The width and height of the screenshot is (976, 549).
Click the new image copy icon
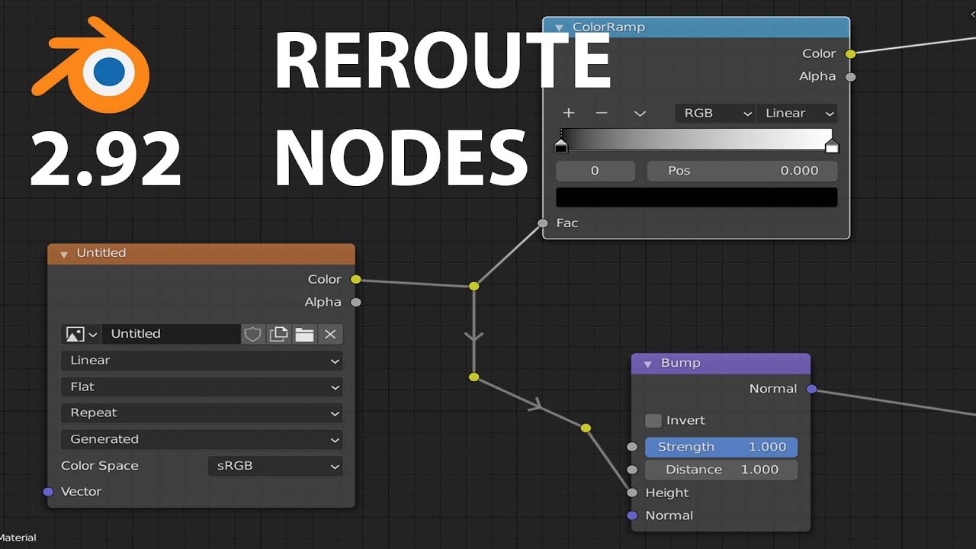(x=279, y=334)
